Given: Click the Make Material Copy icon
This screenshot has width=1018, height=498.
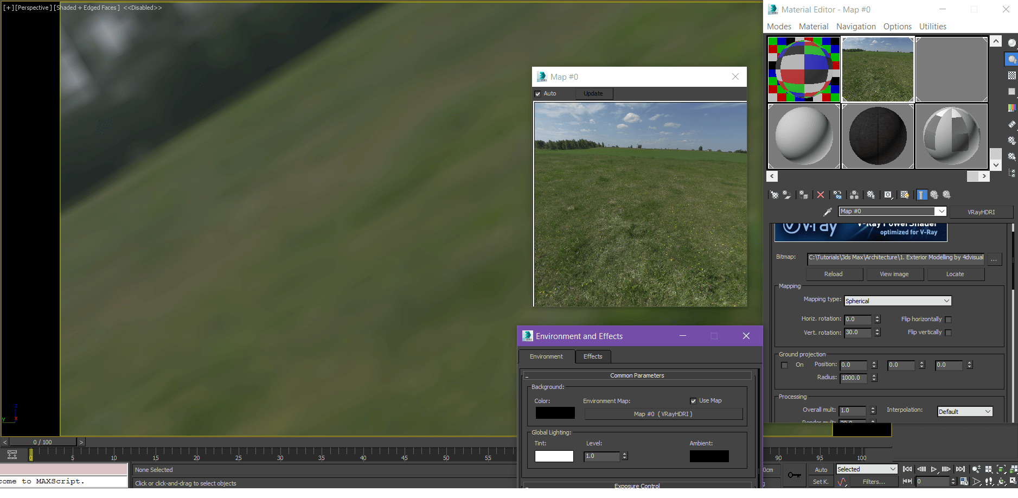Looking at the screenshot, I should [838, 195].
